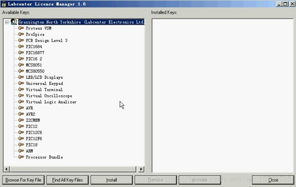Click the key icon next to ARM
296x187 pixels.
(x=21, y=151)
